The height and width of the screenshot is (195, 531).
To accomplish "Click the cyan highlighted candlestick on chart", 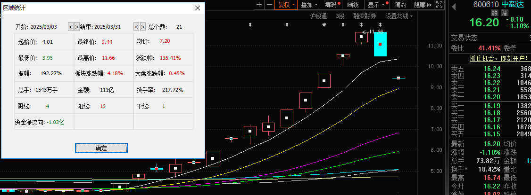I will tap(380, 44).
